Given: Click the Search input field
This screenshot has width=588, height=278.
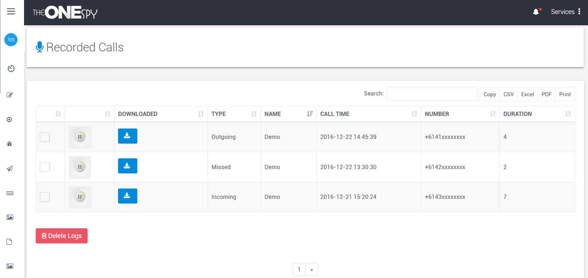Looking at the screenshot, I should point(432,94).
